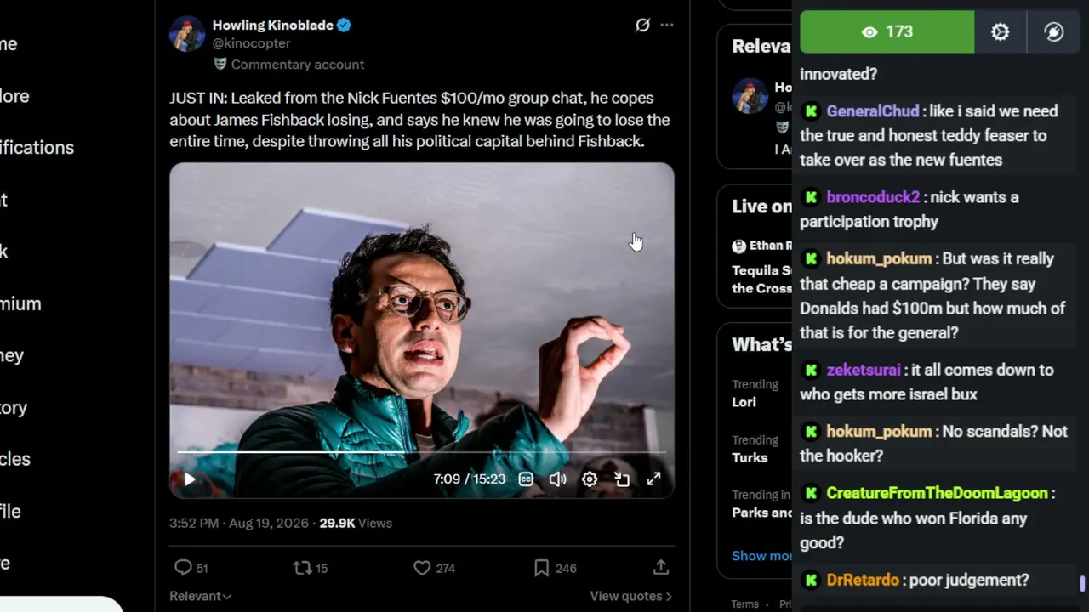
Task: Open Howling Kinoblade profile name
Action: click(272, 25)
